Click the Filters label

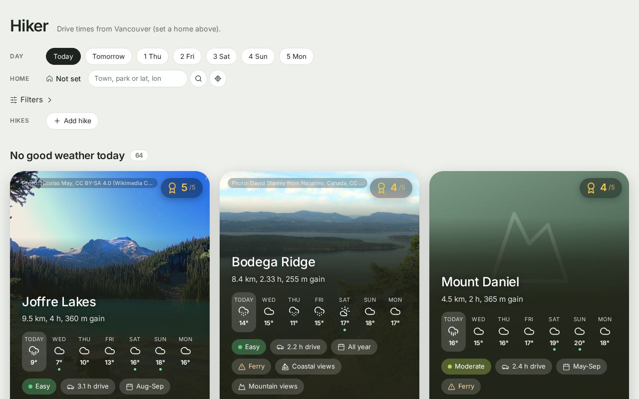[31, 100]
